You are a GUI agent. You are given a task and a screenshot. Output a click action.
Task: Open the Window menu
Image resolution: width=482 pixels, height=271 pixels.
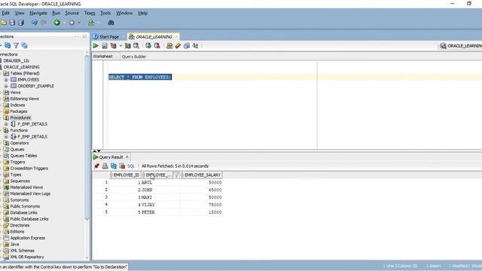click(x=124, y=13)
